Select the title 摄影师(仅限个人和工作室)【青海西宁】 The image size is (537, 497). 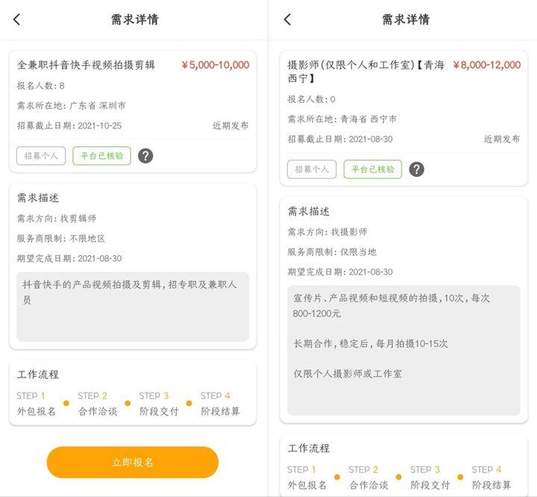click(366, 72)
